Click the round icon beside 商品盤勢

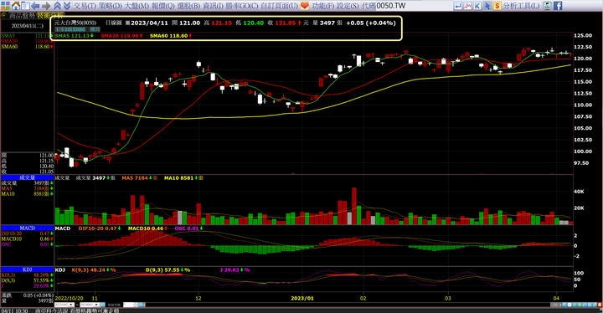point(4,16)
